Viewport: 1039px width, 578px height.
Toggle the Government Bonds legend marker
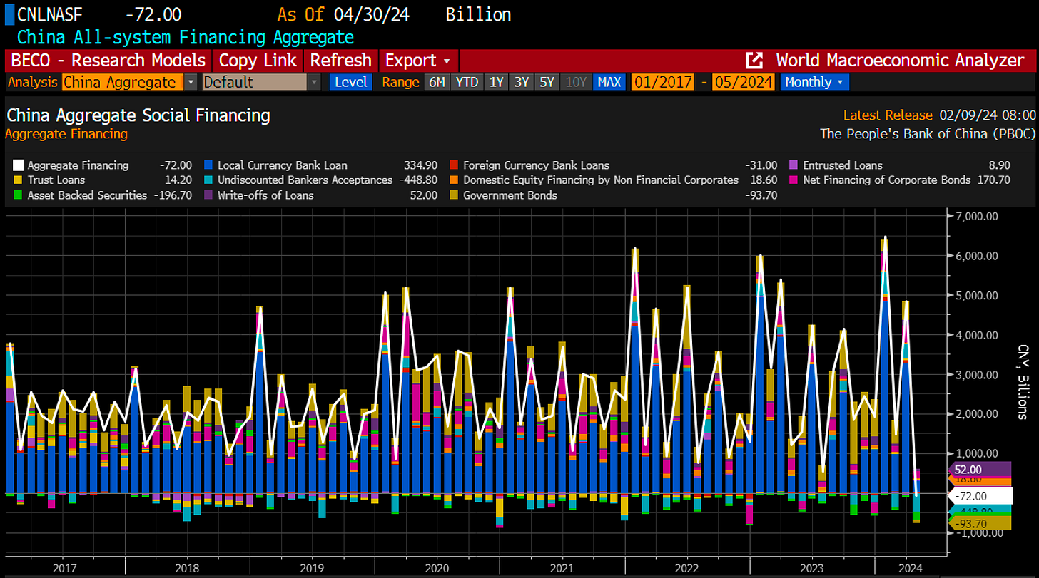point(454,195)
